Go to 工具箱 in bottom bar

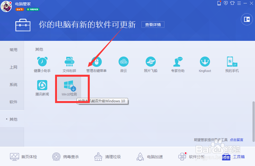(x=233, y=157)
